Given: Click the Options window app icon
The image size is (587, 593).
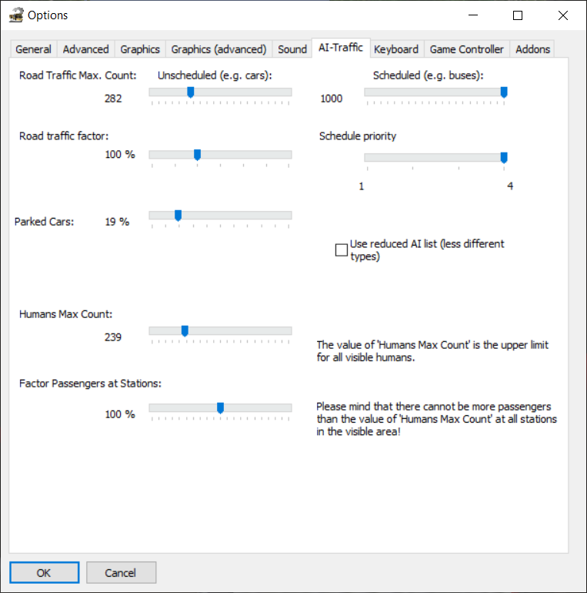Looking at the screenshot, I should (15, 15).
